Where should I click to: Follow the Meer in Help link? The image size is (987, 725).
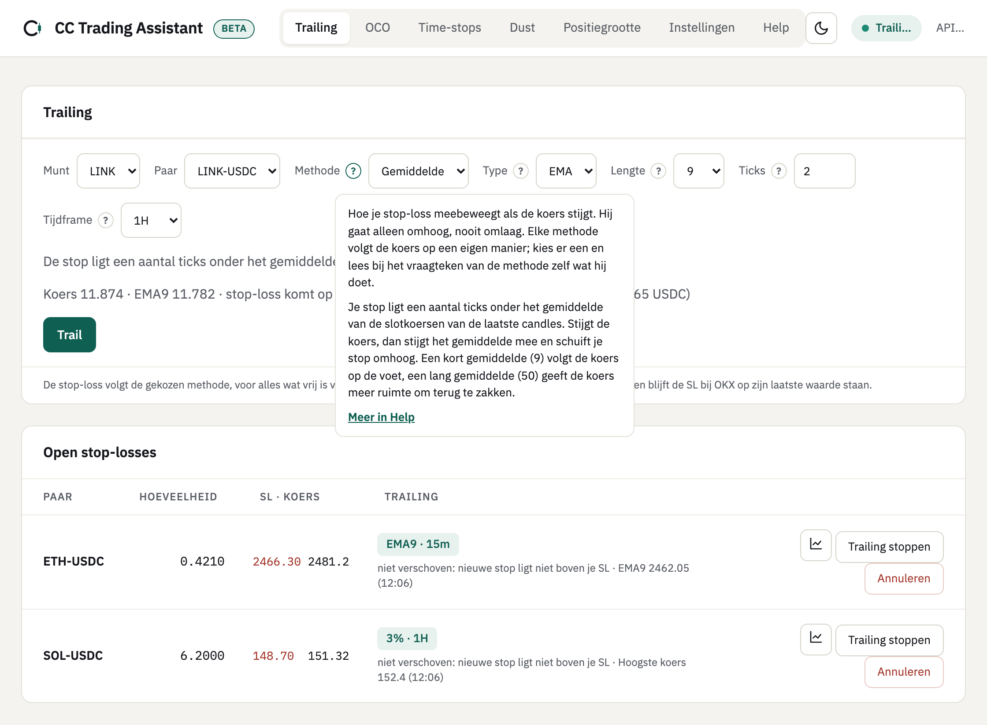[x=381, y=417]
